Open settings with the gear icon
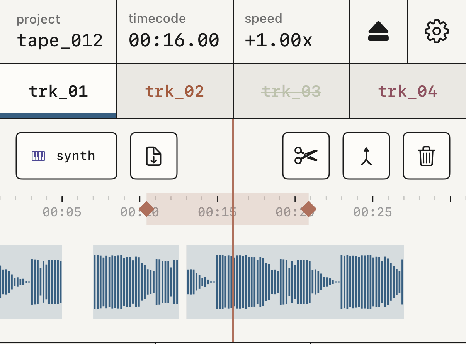 [x=437, y=32]
